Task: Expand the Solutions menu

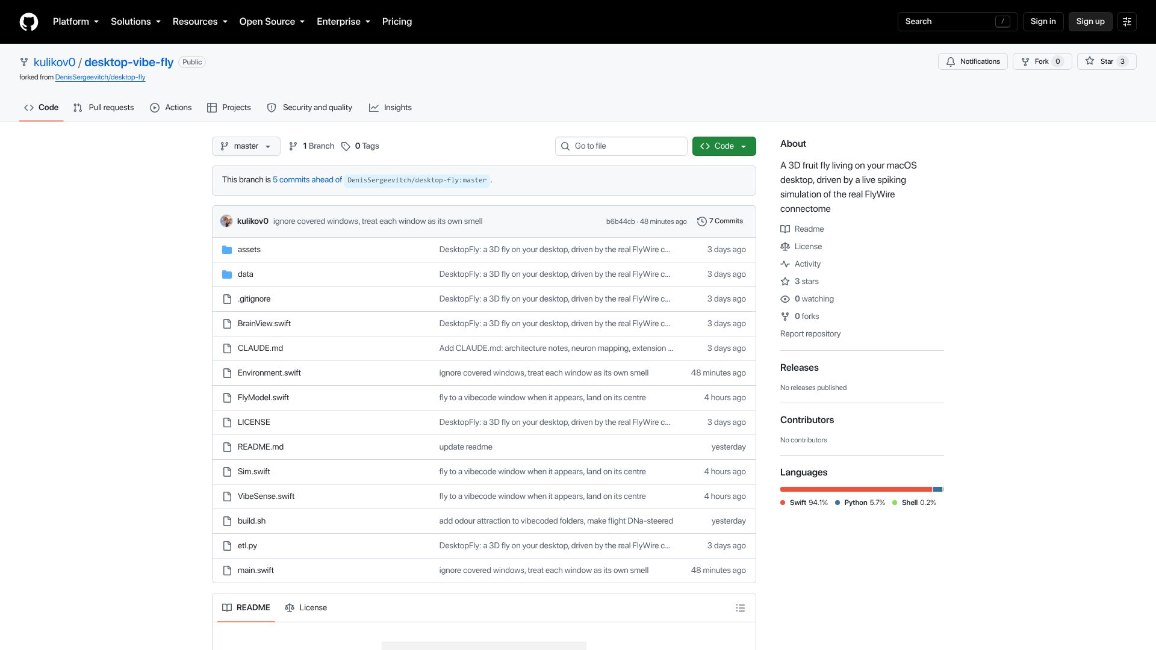Action: click(136, 22)
